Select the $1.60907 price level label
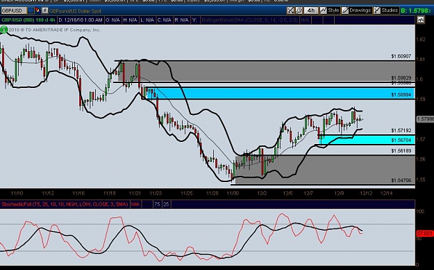The image size is (434, 270). pyautogui.click(x=401, y=56)
